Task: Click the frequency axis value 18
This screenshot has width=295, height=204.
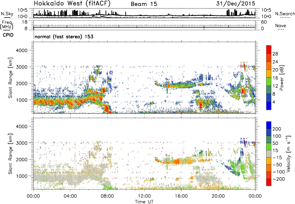Action: pos(25,22)
